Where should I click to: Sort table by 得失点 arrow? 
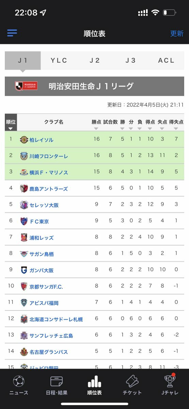(x=176, y=128)
